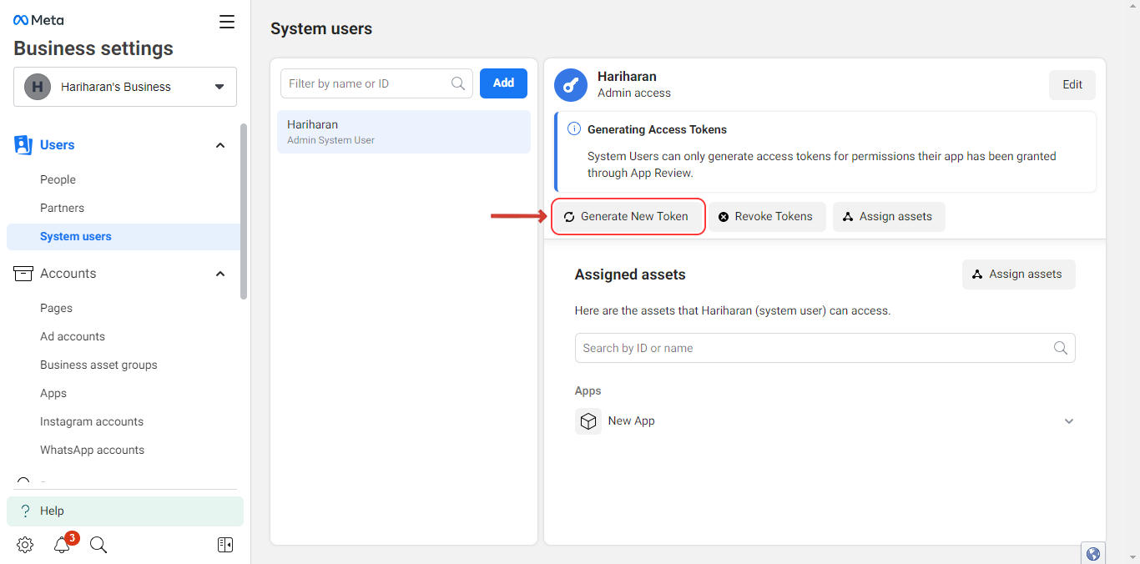Click Generate New Token button
Image resolution: width=1140 pixels, height=564 pixels.
(x=628, y=217)
